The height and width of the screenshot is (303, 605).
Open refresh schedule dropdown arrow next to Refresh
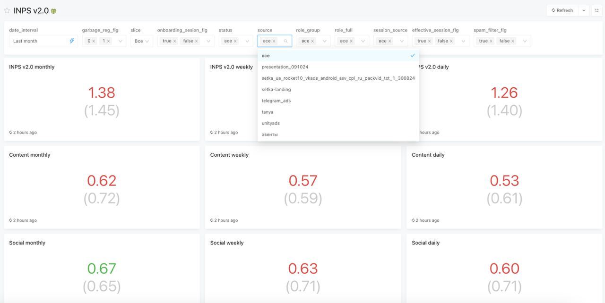click(x=584, y=10)
